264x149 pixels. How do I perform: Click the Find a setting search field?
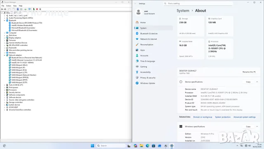(x=198, y=3)
